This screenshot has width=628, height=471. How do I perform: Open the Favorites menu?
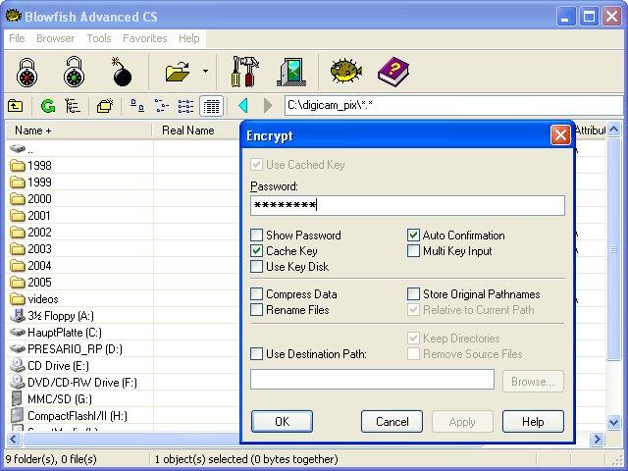tap(145, 38)
